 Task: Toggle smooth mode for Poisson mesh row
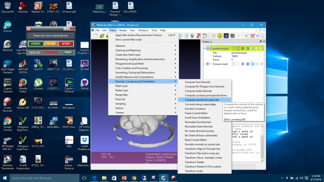257,64
